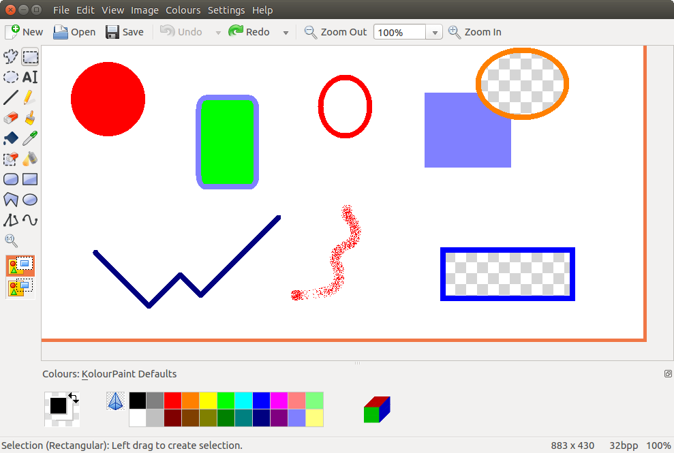Screen dimensions: 674x453
Task: Expand the zoom level 100% dropdown
Action: [x=435, y=32]
